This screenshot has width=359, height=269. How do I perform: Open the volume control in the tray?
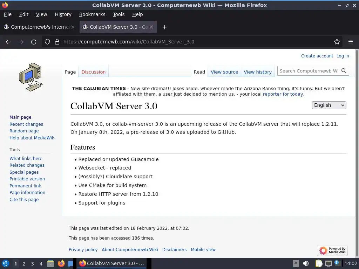pyautogui.click(x=306, y=263)
